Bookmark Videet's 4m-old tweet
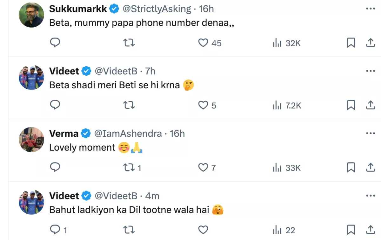The height and width of the screenshot is (240, 381). coord(351,230)
